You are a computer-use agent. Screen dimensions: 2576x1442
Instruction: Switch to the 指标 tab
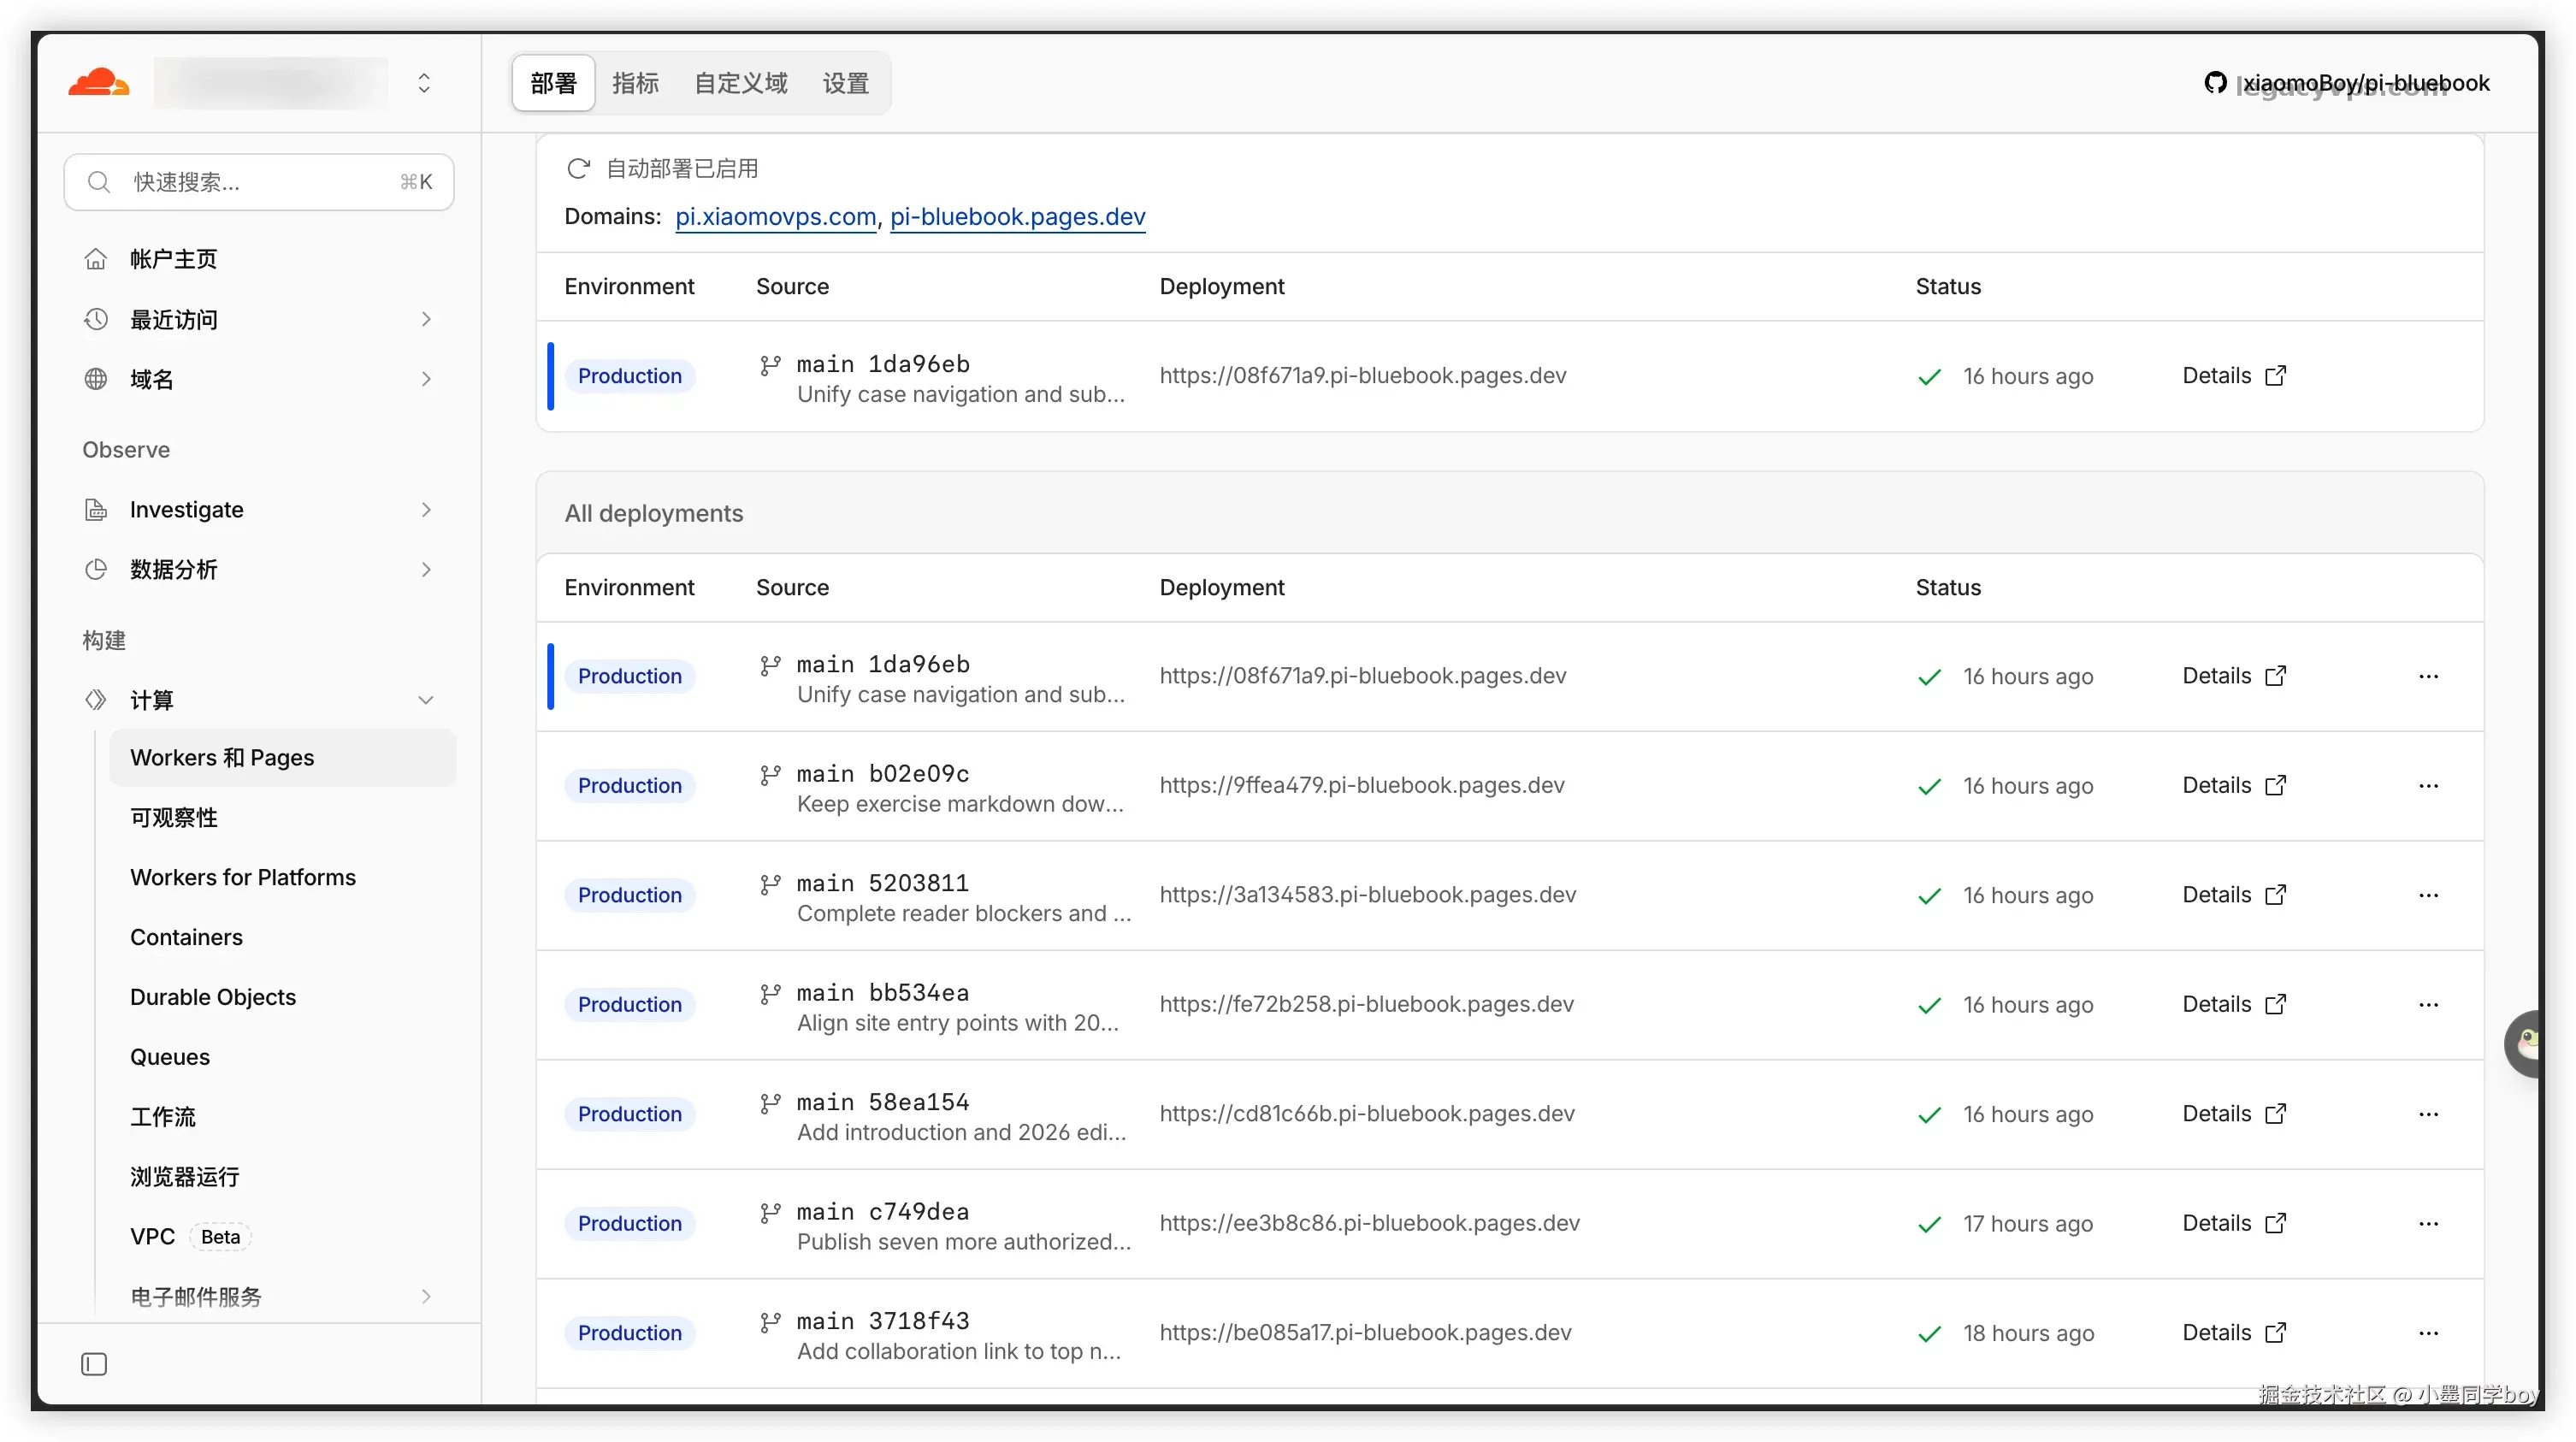[636, 83]
